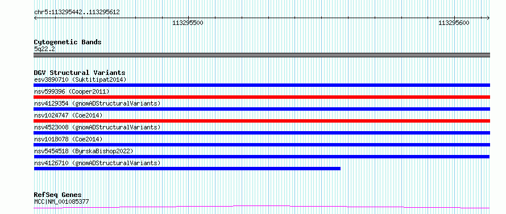Click the chr5:113295442..113295612 coordinates text
The height and width of the screenshot is (214, 506).
77,12
